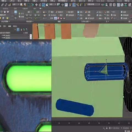This screenshot has width=132, height=132.
Task: Click highlighted Toggle Ribbon icon
Action: click(x=119, y=5)
